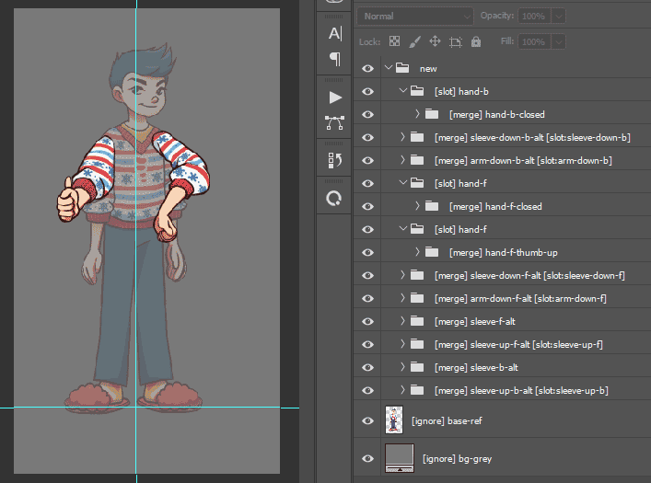Viewport: 651px width, 483px height.
Task: Hide the [ignore] bg-grey layer
Action: 367,457
